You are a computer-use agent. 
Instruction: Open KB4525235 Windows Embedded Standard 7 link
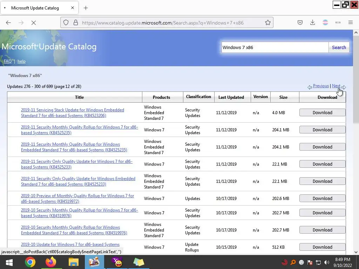point(74,147)
